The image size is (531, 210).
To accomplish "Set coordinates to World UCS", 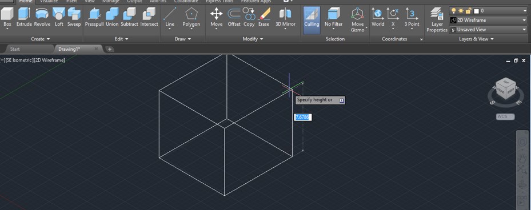I will tap(378, 17).
